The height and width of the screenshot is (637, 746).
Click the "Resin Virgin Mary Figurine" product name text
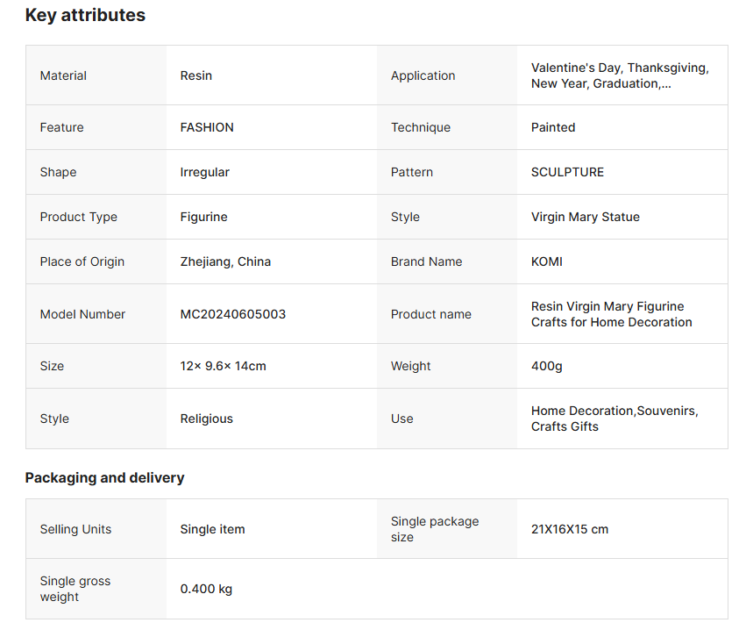tap(607, 306)
